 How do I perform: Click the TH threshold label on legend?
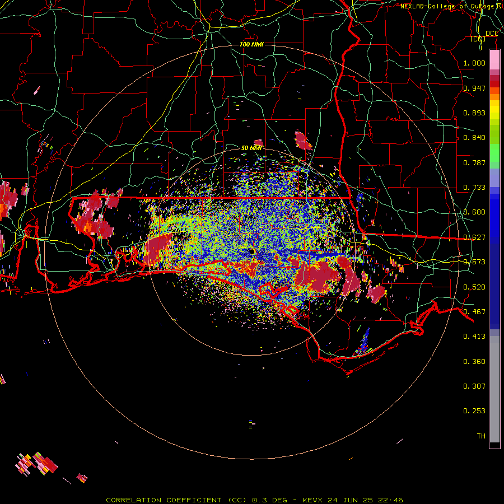click(481, 436)
